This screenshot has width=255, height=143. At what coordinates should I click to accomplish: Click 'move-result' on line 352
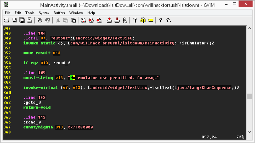click(37, 53)
